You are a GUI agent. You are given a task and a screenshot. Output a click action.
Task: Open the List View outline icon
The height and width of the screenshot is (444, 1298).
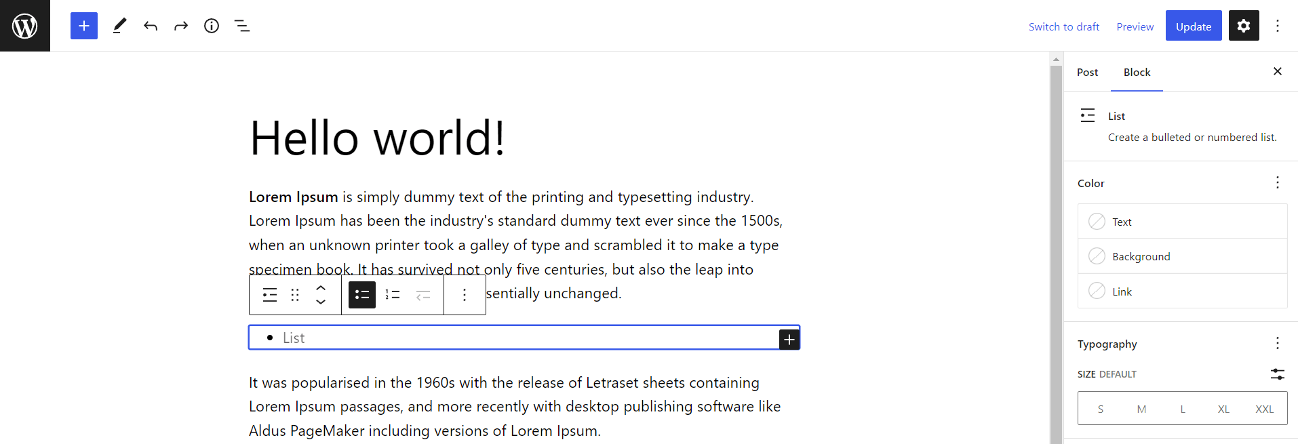tap(242, 26)
